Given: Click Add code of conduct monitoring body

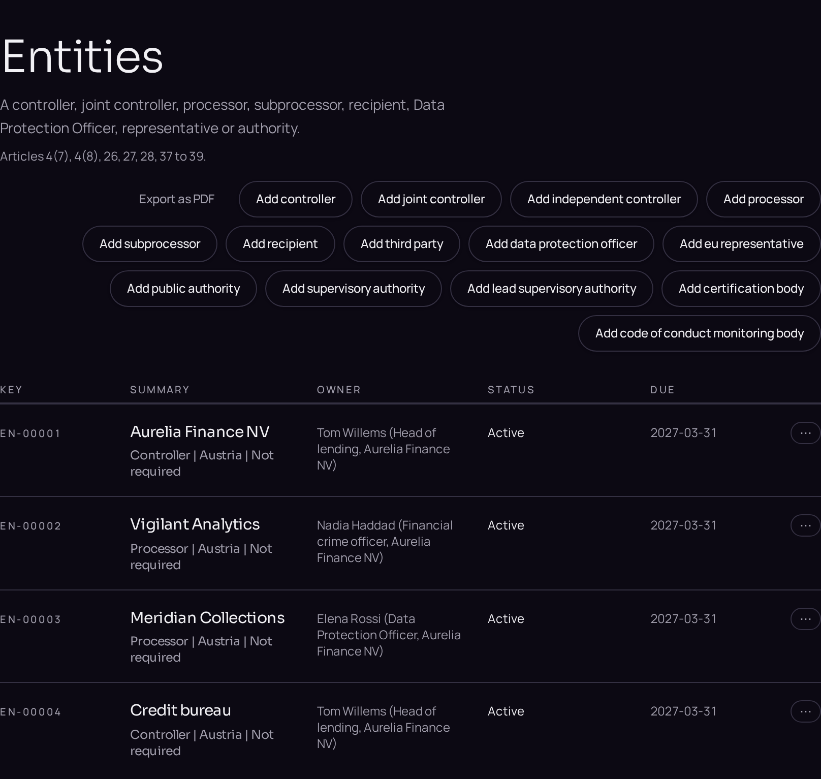Looking at the screenshot, I should click(700, 333).
